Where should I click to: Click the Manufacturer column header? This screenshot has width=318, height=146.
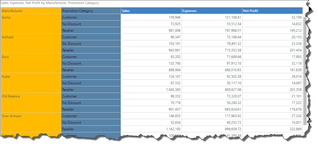(x=31, y=11)
